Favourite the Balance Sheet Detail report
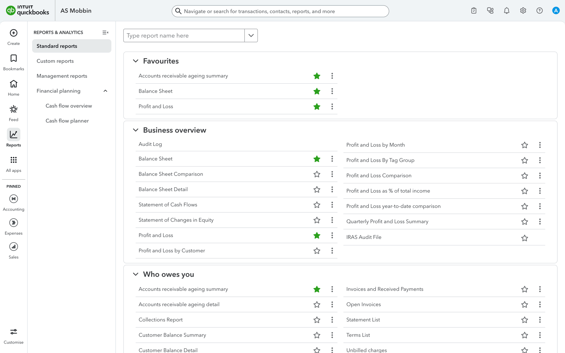 click(x=317, y=189)
